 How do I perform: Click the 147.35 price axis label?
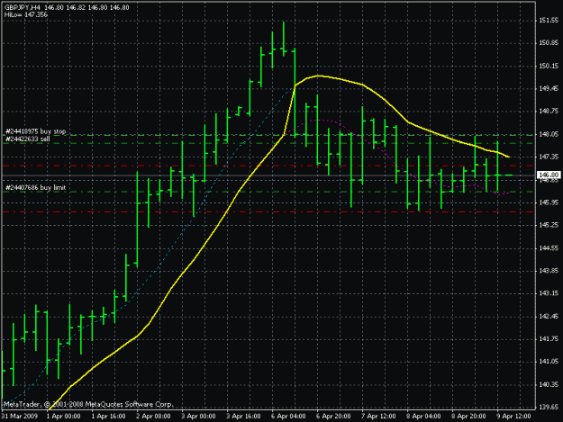[549, 157]
